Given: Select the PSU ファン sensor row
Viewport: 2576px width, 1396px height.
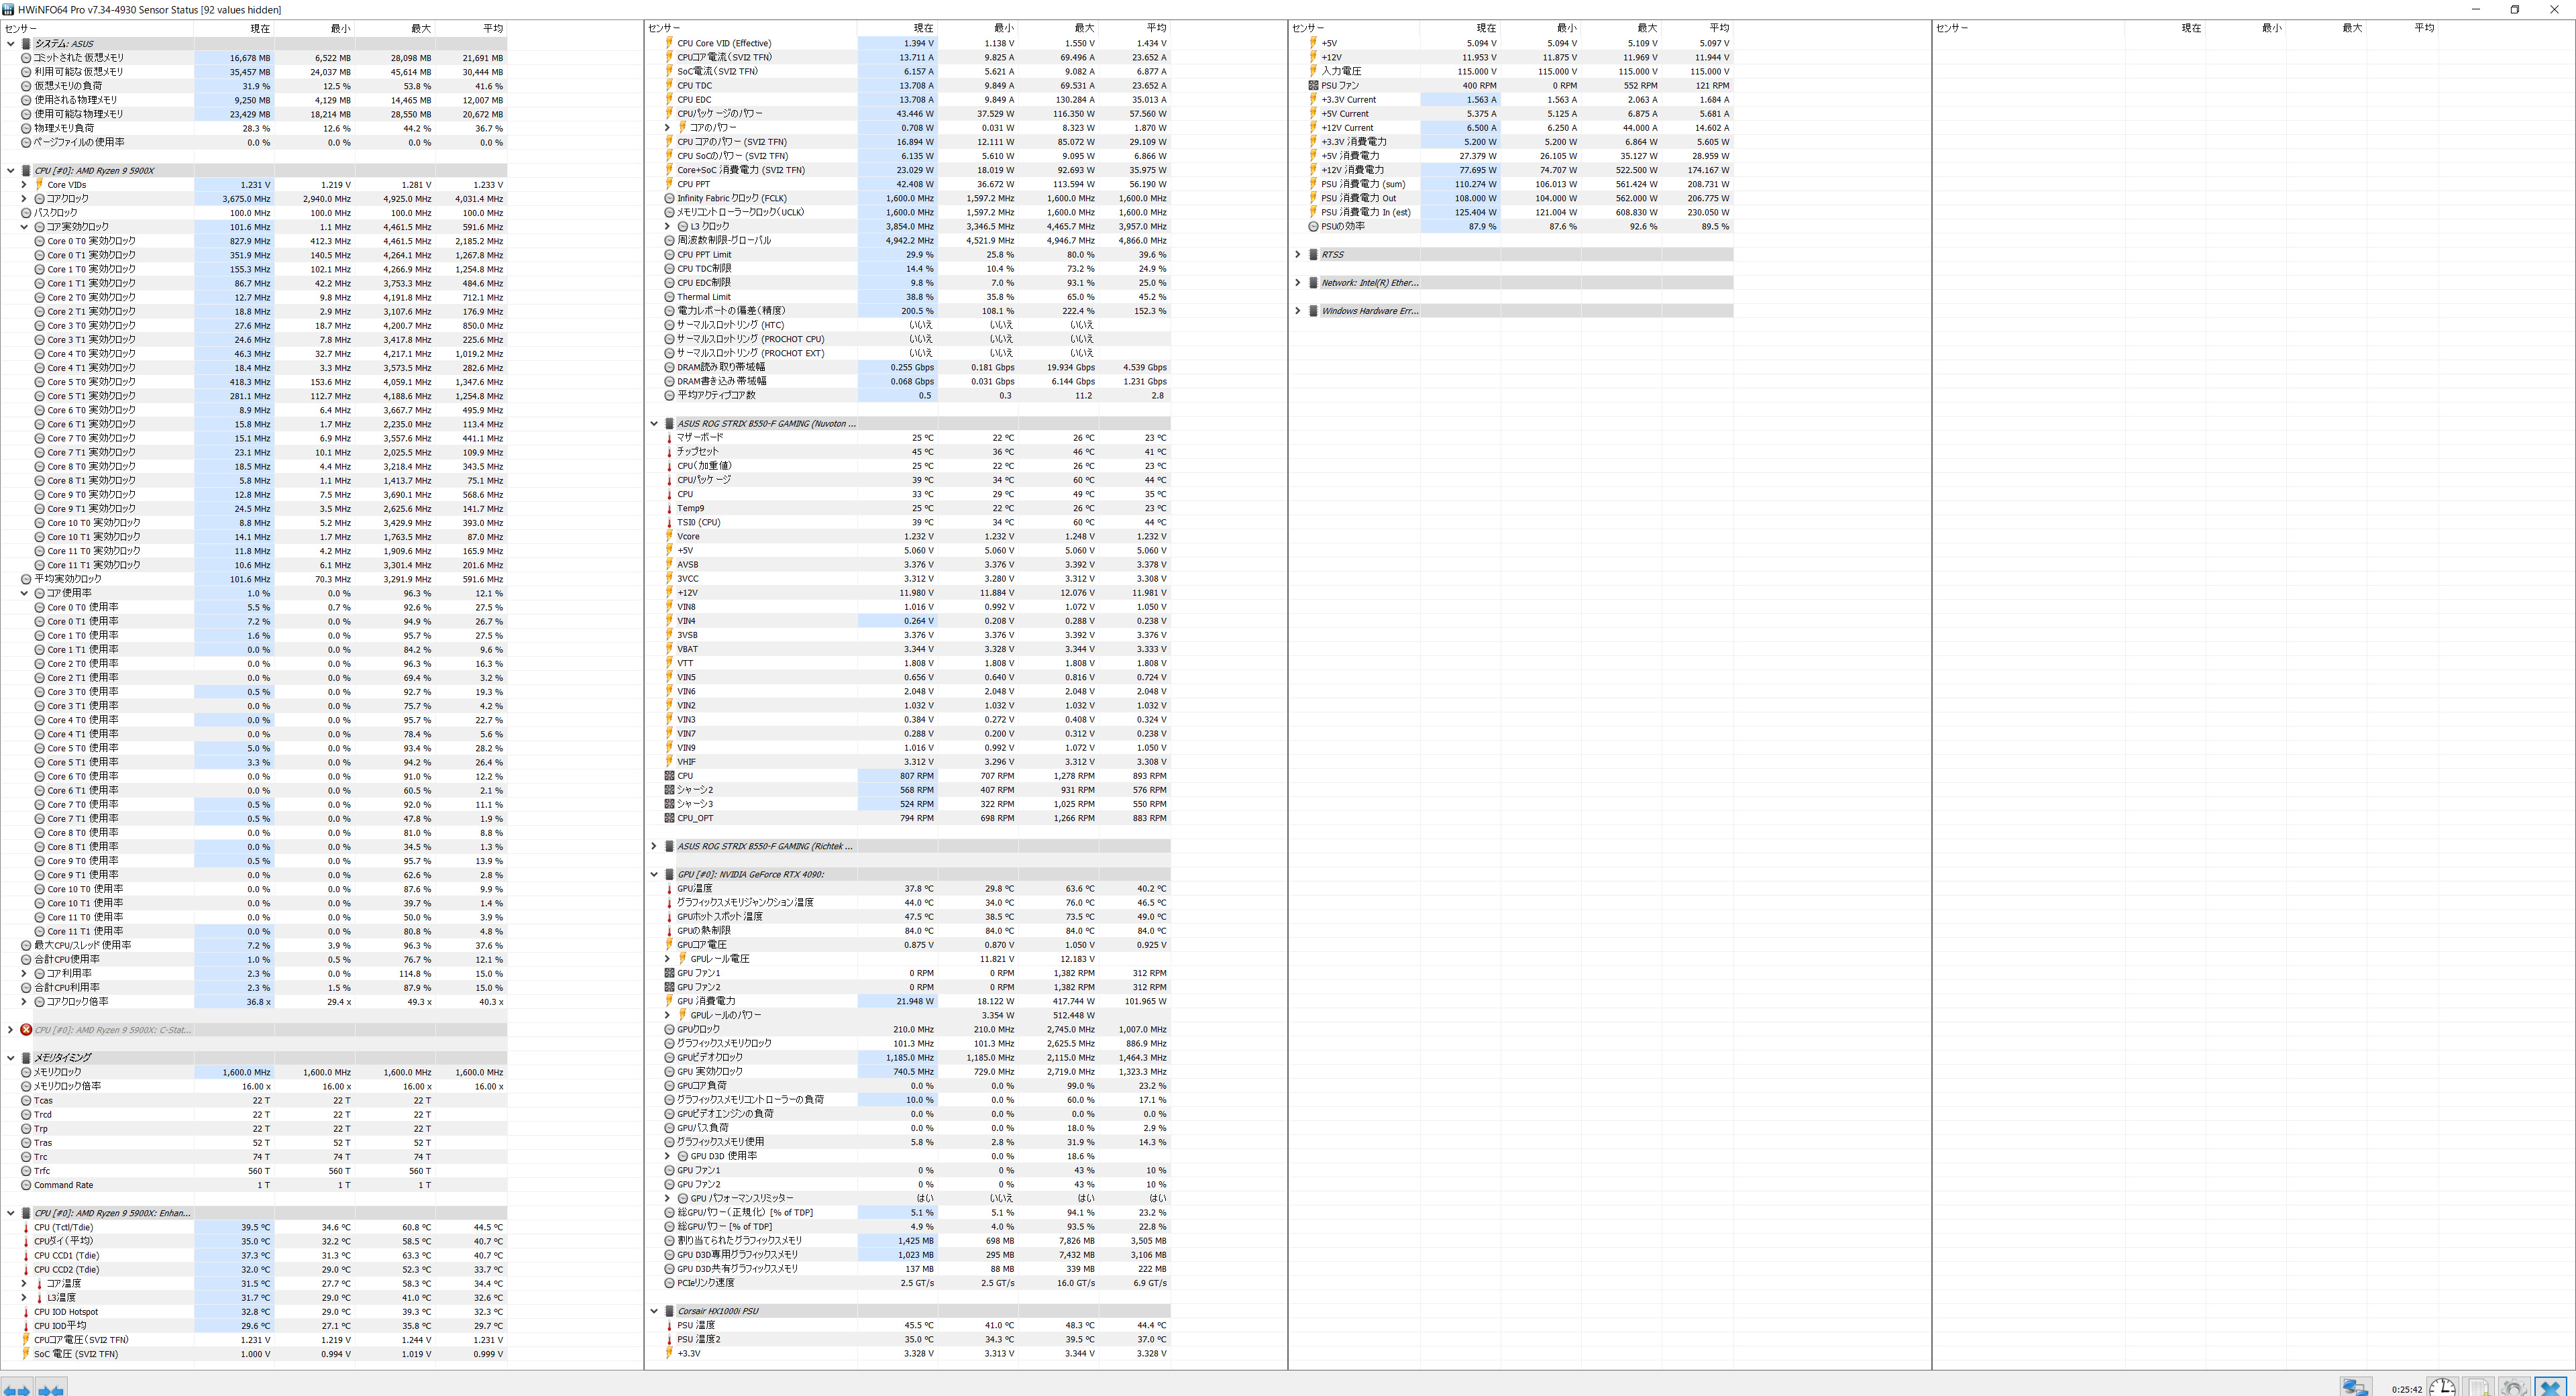Looking at the screenshot, I should tap(1340, 86).
